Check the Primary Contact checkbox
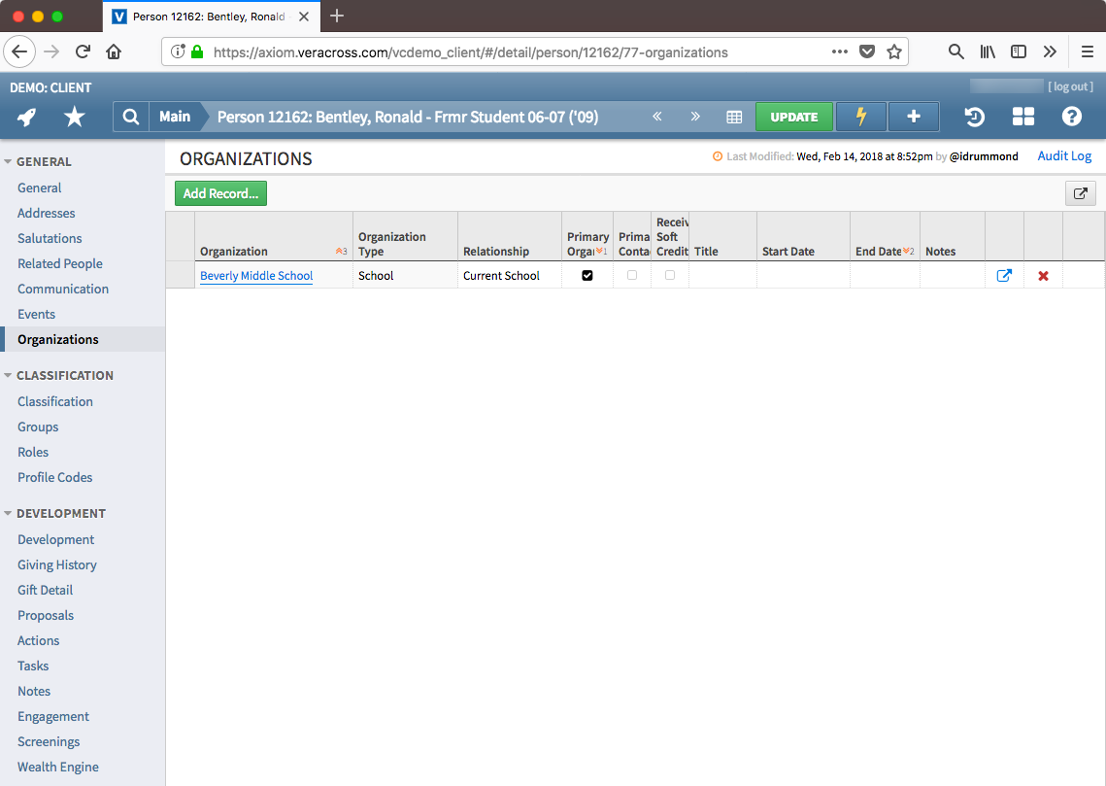This screenshot has width=1106, height=786. click(x=632, y=276)
